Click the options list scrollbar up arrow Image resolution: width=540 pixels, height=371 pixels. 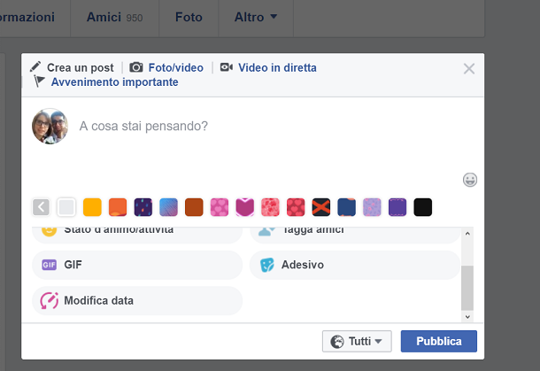467,234
